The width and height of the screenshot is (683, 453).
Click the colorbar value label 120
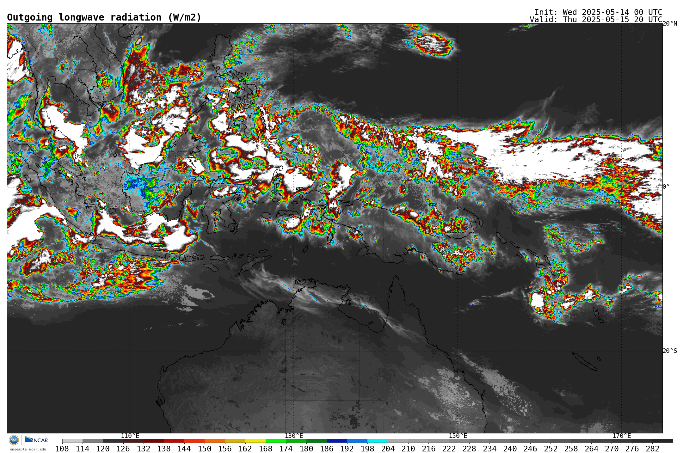(103, 449)
